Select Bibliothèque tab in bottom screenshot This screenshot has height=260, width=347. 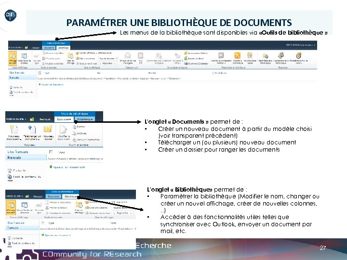[70, 196]
